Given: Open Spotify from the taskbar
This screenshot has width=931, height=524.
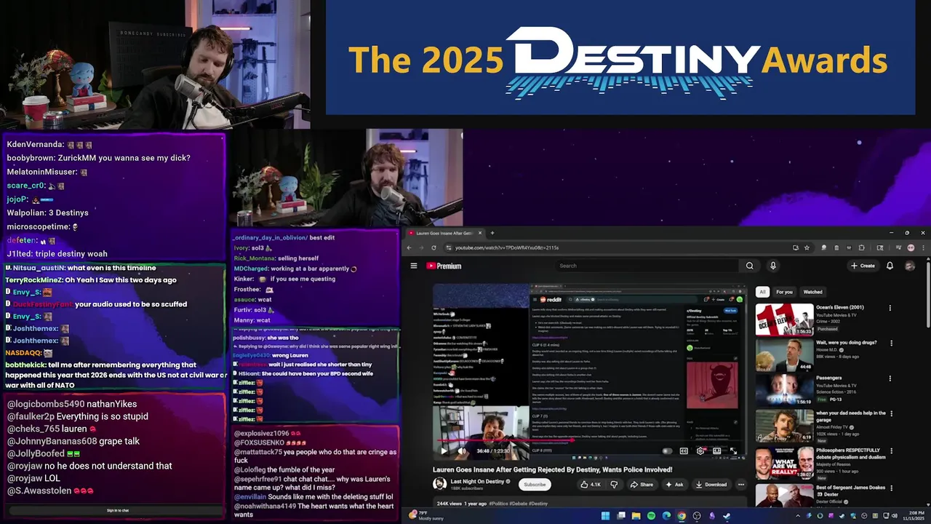Looking at the screenshot, I should (651, 516).
